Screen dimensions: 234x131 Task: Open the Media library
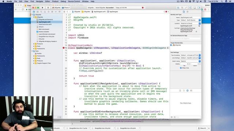(x=191, y=91)
